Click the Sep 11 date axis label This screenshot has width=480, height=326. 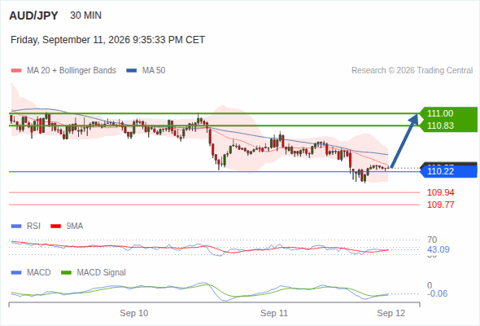[274, 313]
